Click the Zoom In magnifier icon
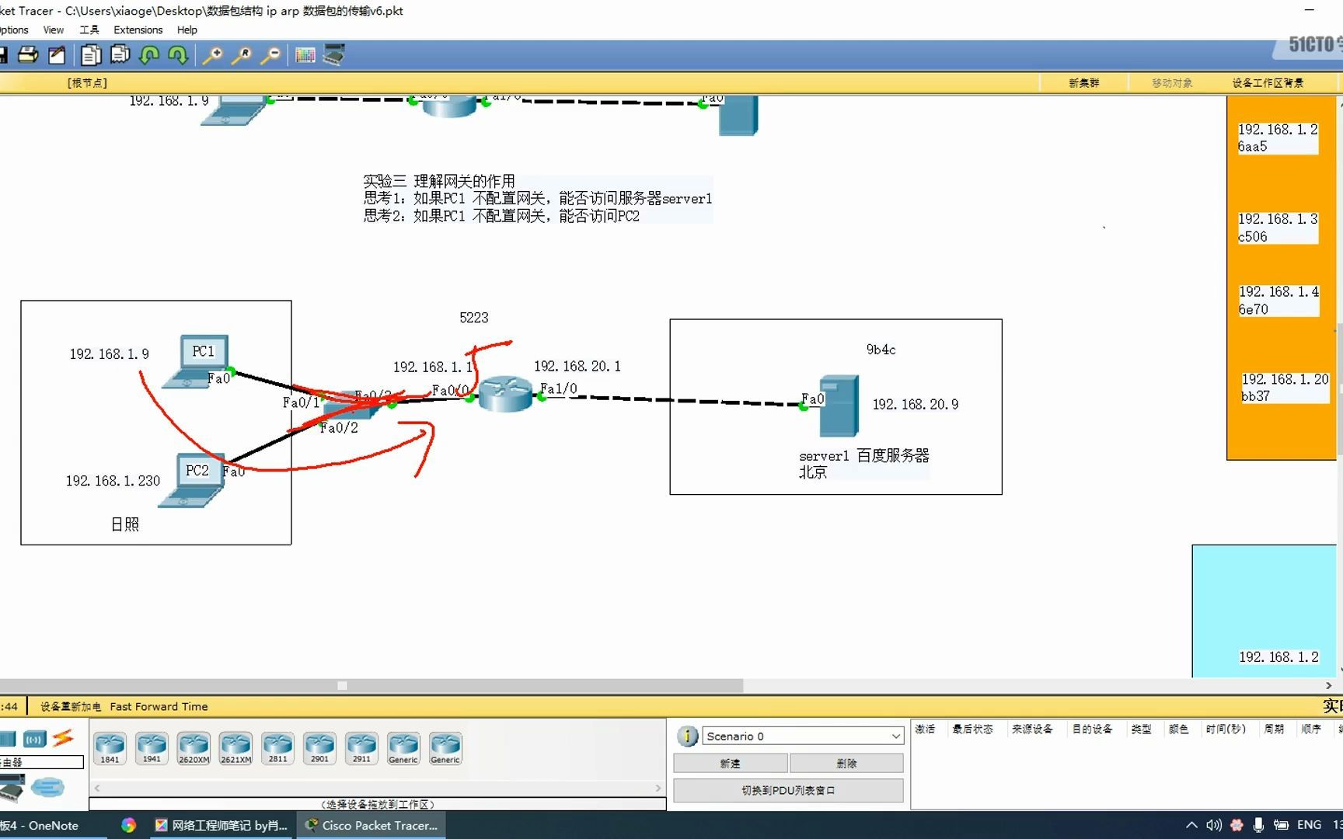 (212, 55)
